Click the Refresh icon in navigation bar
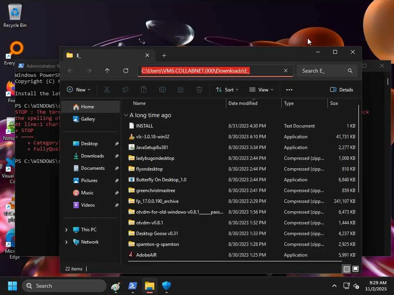This screenshot has height=295, width=394. click(126, 71)
